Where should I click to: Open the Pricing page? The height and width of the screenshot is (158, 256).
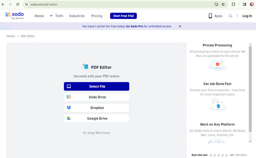97,16
